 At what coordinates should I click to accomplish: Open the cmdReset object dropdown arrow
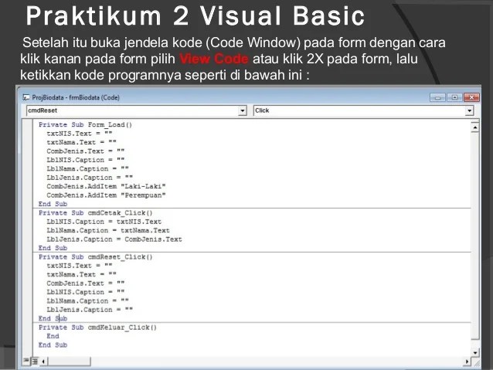click(x=242, y=110)
